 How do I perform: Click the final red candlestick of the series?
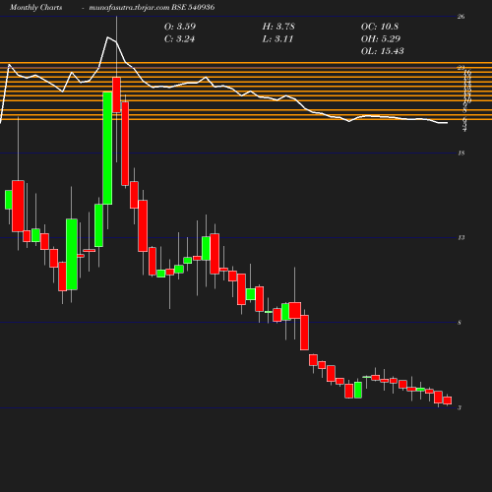click(x=448, y=400)
